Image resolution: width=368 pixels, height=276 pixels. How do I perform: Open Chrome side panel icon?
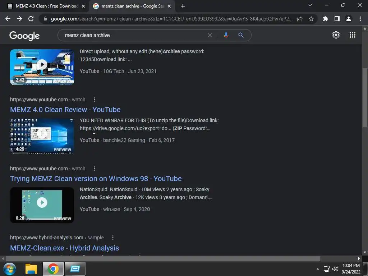click(x=337, y=19)
